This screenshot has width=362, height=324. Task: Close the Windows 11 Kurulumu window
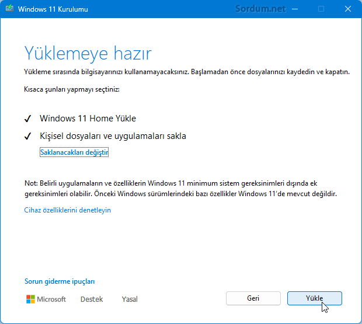347,9
